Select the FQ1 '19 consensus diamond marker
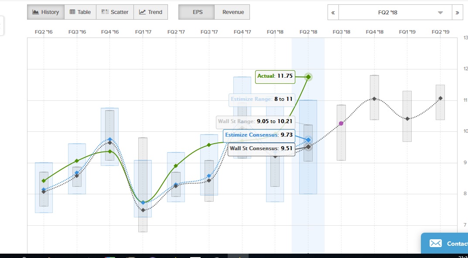 pyautogui.click(x=407, y=119)
